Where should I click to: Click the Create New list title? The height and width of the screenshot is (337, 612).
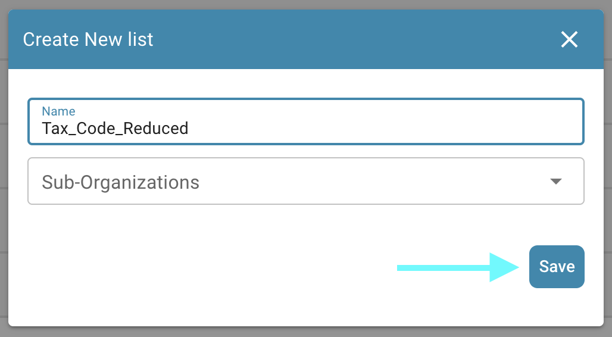coord(88,40)
